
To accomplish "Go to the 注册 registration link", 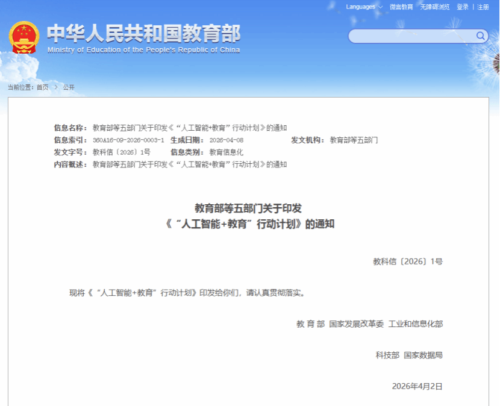I will pos(483,7).
